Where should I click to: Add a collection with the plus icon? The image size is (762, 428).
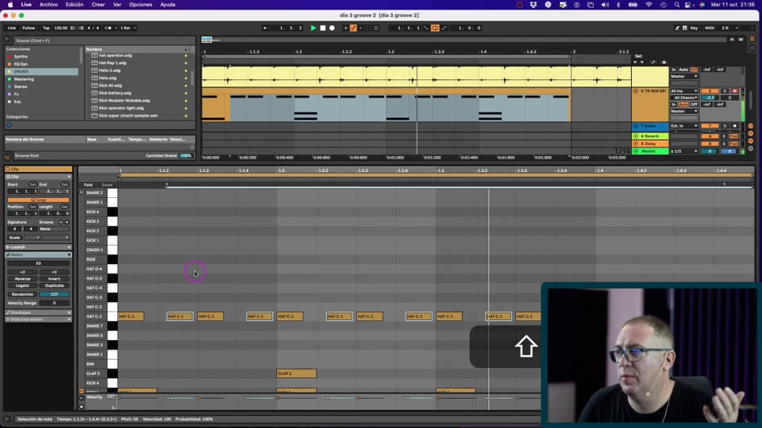pyautogui.click(x=9, y=125)
